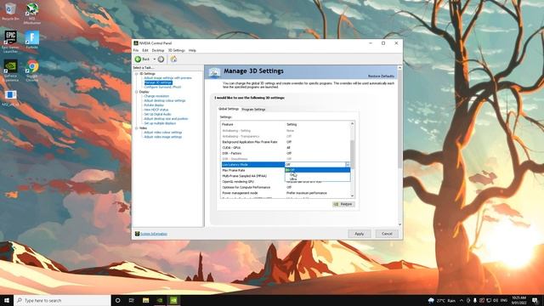Open the Back button history dropdown arrow
Image resolution: width=544 pixels, height=306 pixels.
[155, 59]
